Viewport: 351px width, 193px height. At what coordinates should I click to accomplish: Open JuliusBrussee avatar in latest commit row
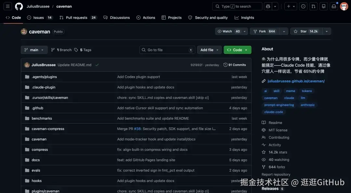pyautogui.click(x=27, y=65)
